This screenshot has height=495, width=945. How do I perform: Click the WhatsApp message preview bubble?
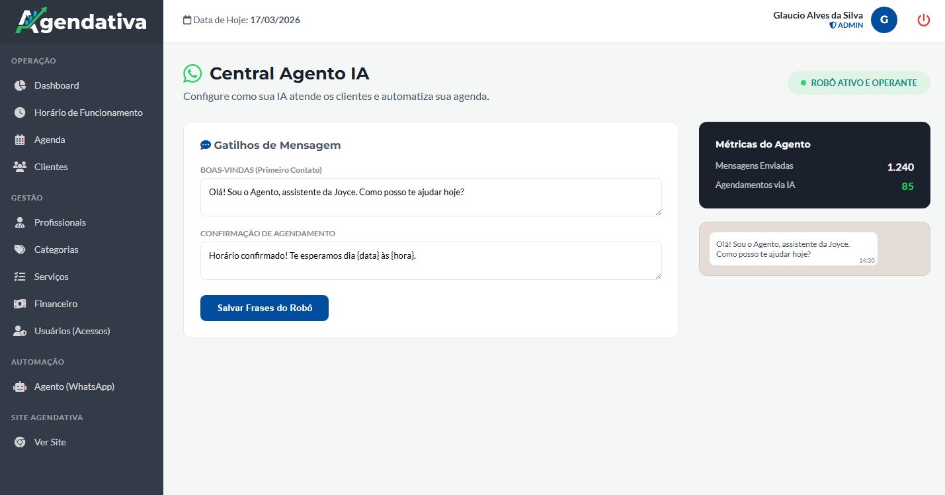(x=793, y=249)
